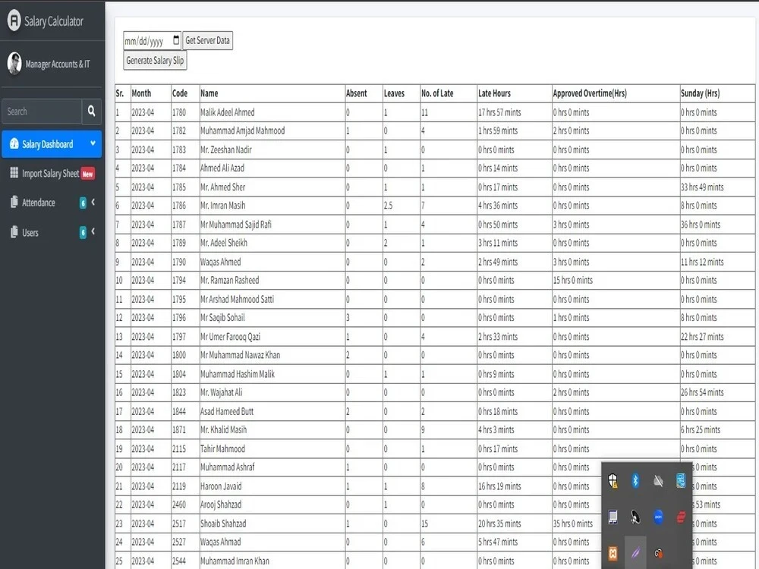Click the Bluetooth system tray icon
This screenshot has height=569, width=759.
(x=635, y=480)
